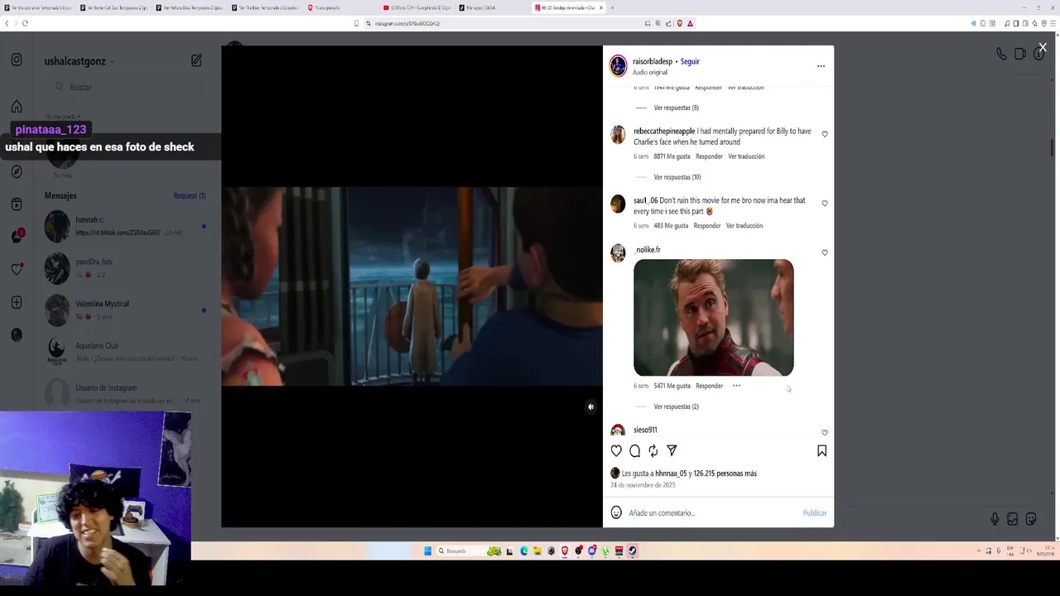Click the Añade un comentario field
Image resolution: width=1060 pixels, height=596 pixels.
712,513
